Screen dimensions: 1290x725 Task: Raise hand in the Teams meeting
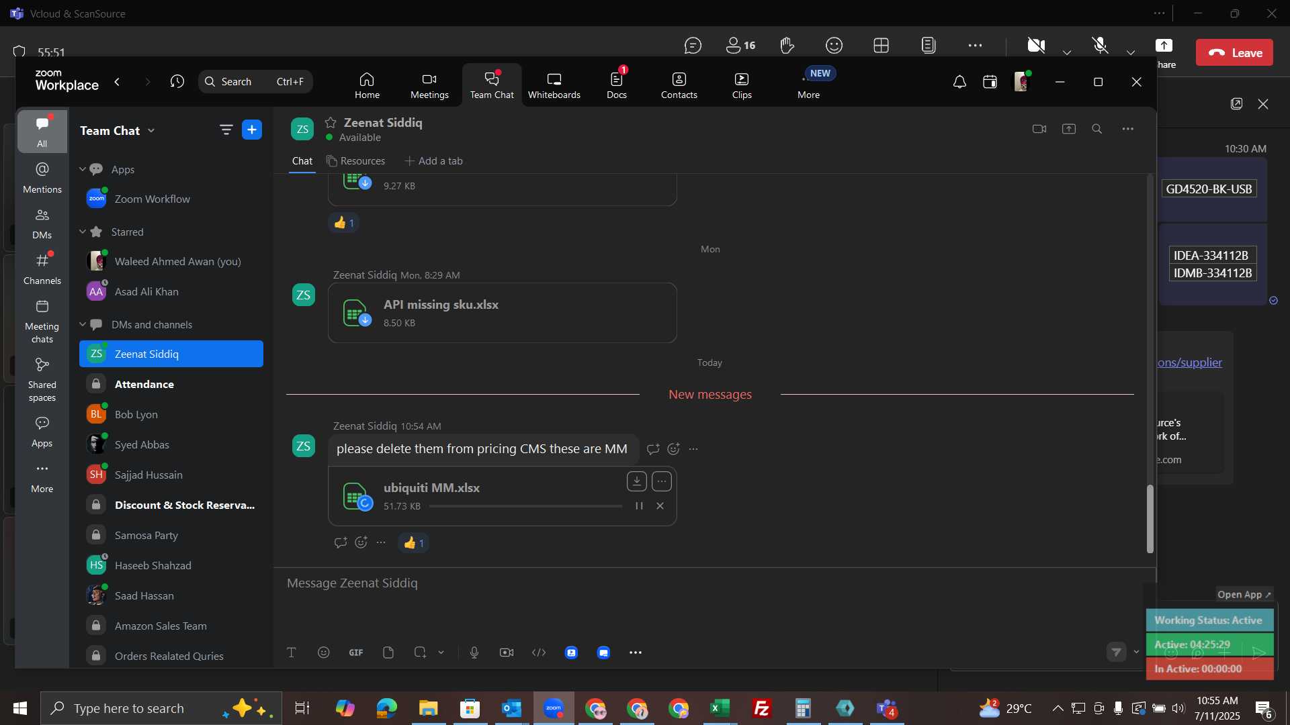click(787, 45)
